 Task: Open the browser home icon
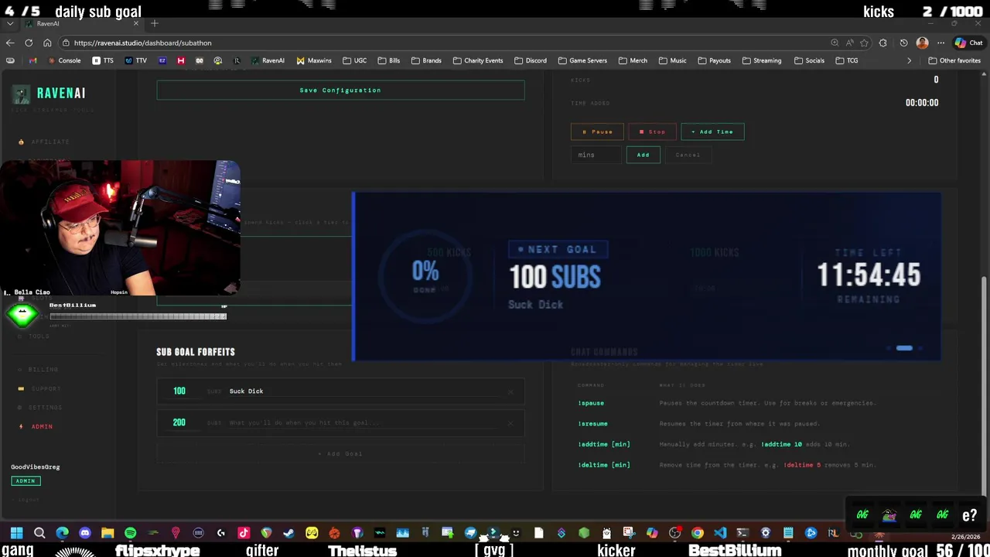(47, 43)
